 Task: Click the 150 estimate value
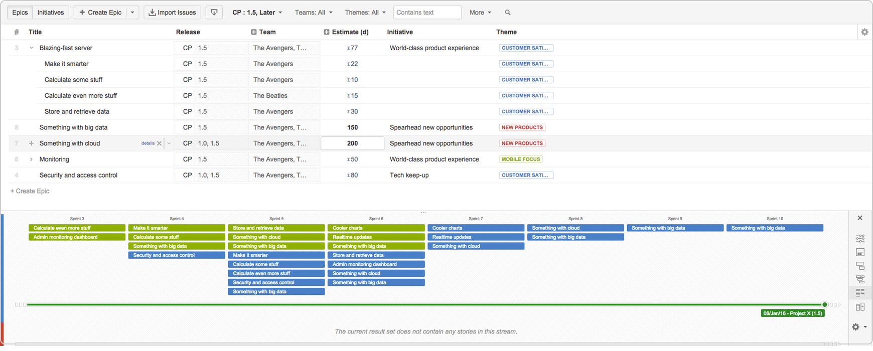pos(353,128)
